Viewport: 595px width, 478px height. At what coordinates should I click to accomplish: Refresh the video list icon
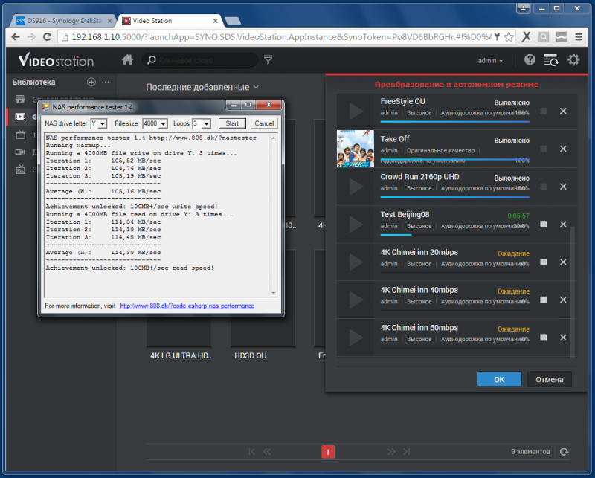coord(565,451)
